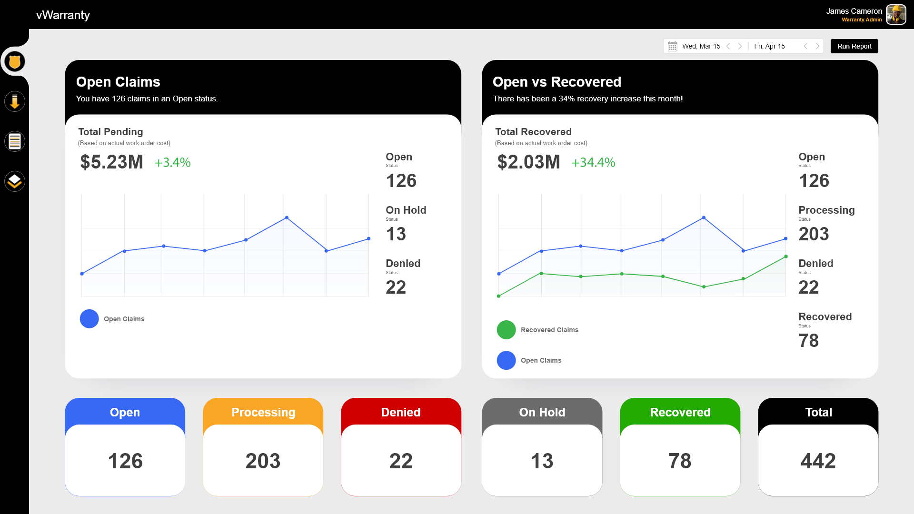
Task: Click the down arrow sidebar icon
Action: tap(15, 102)
